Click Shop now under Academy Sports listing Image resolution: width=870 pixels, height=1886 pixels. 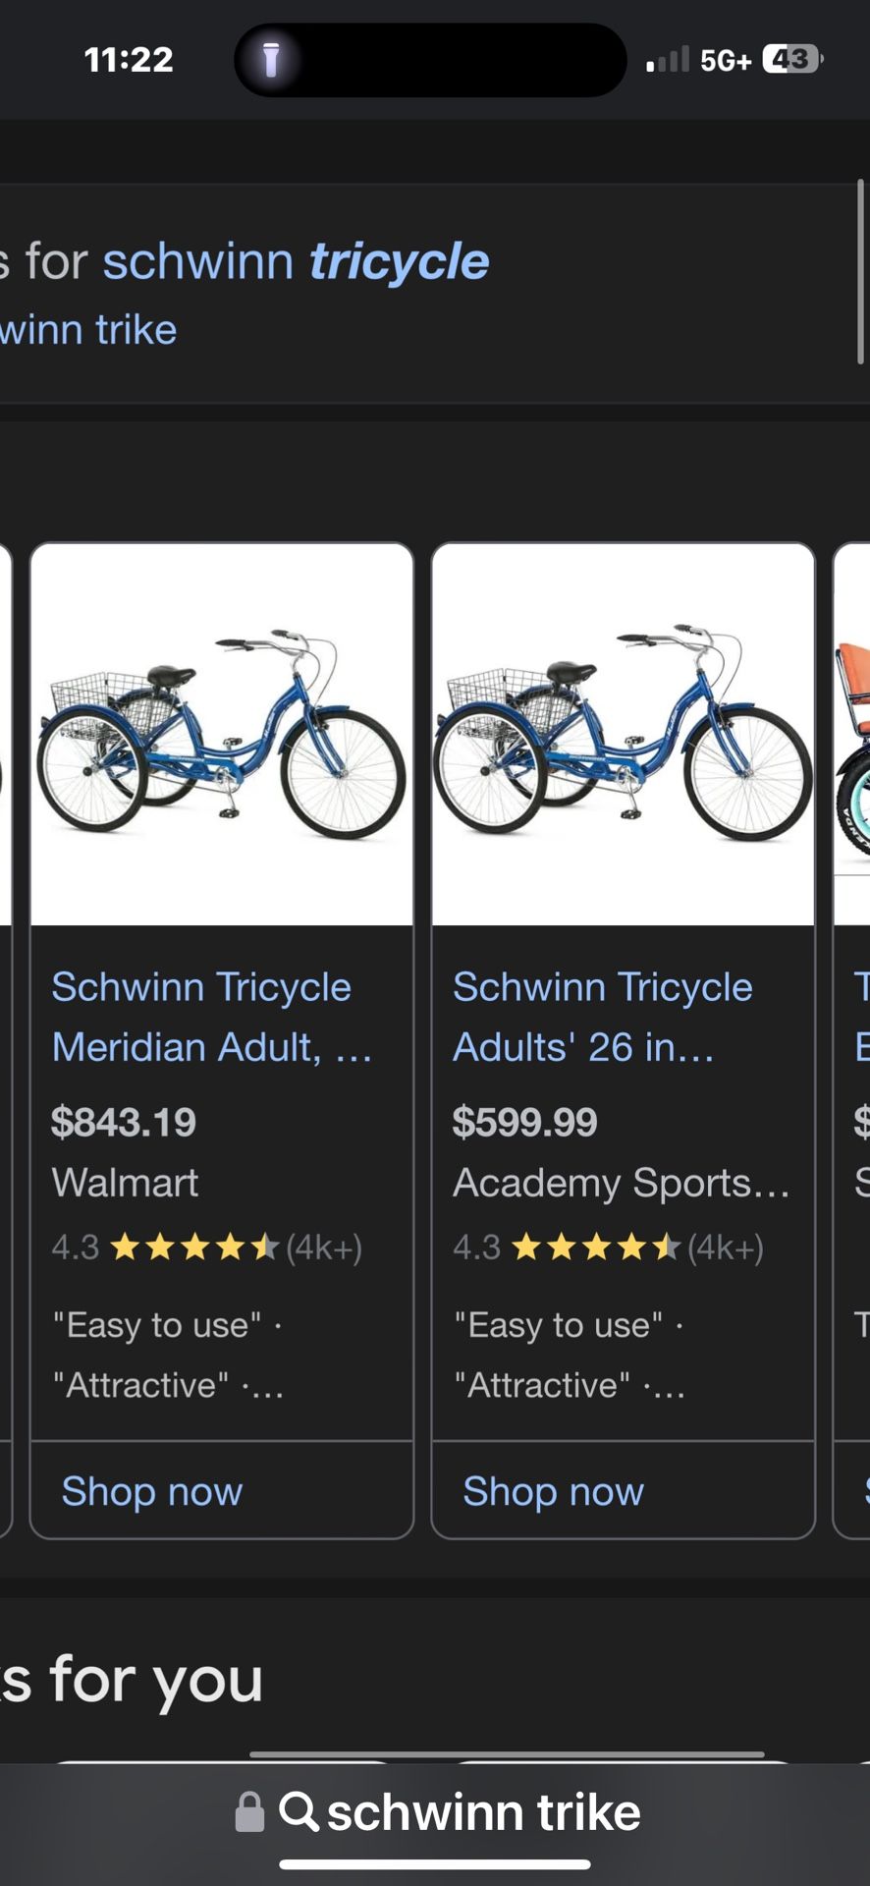coord(553,1491)
